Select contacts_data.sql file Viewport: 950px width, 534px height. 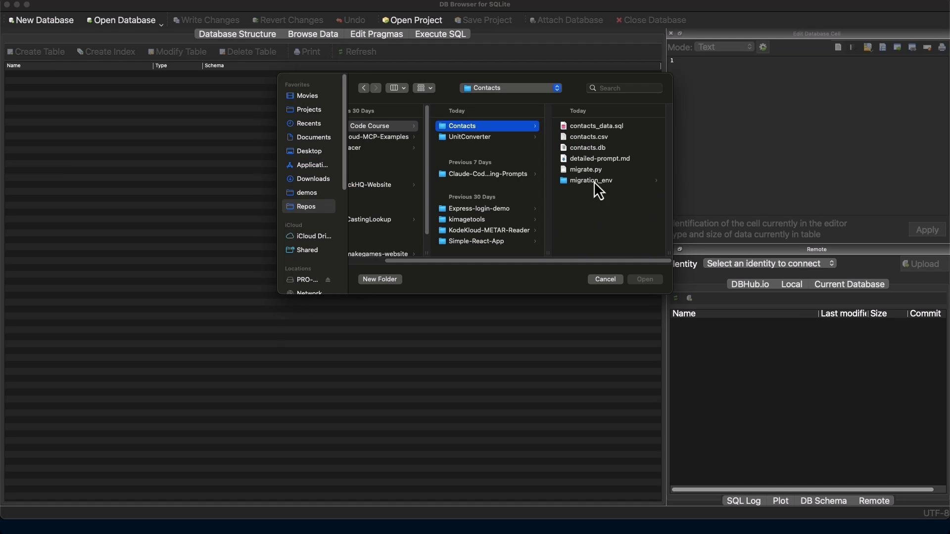pyautogui.click(x=596, y=126)
